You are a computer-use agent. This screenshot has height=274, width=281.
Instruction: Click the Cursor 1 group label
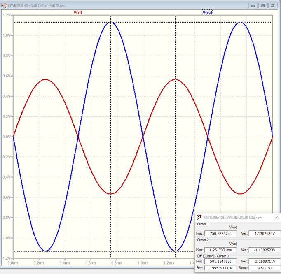click(203, 224)
